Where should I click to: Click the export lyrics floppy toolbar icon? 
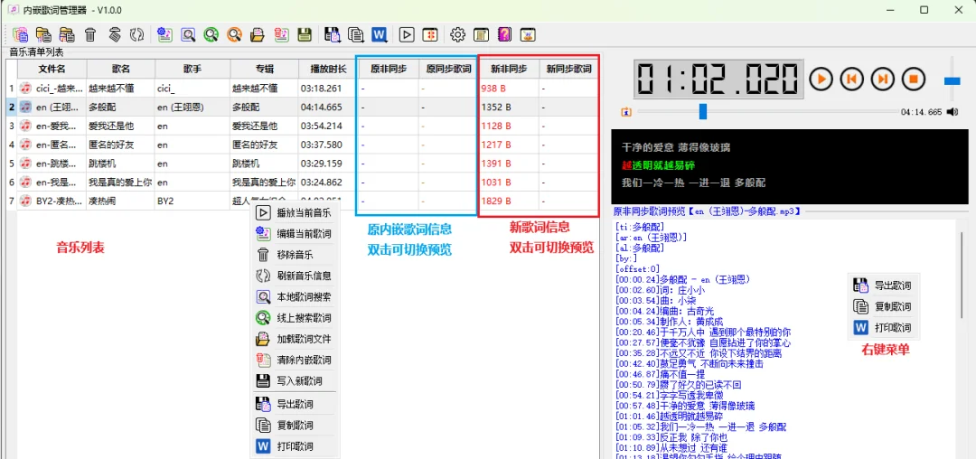click(x=333, y=35)
